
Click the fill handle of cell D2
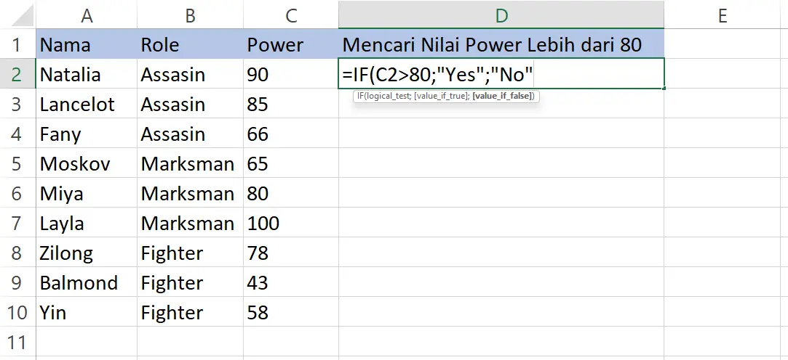(x=664, y=89)
